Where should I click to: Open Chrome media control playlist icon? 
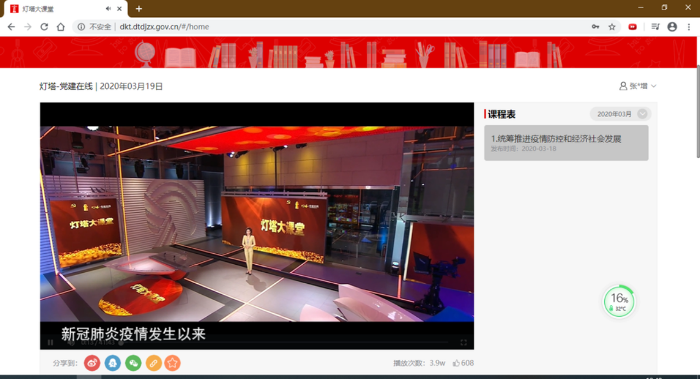655,27
